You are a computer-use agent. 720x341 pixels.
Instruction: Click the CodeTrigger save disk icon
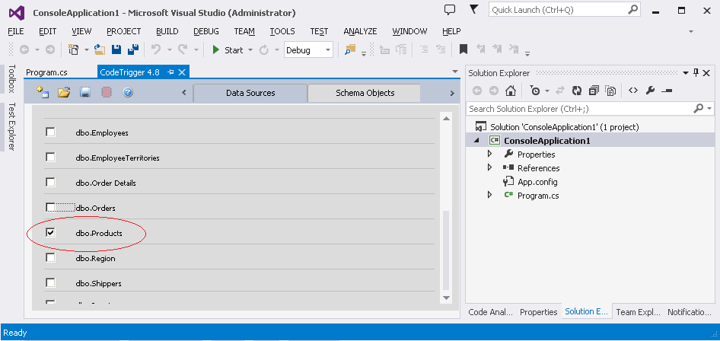coord(85,92)
